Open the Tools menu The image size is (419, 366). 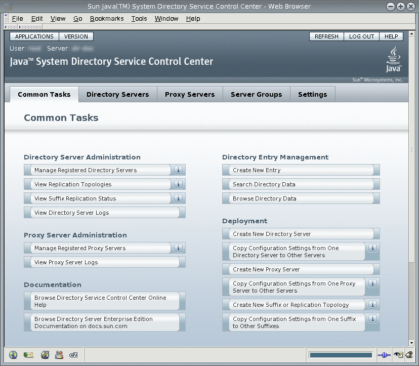[139, 19]
